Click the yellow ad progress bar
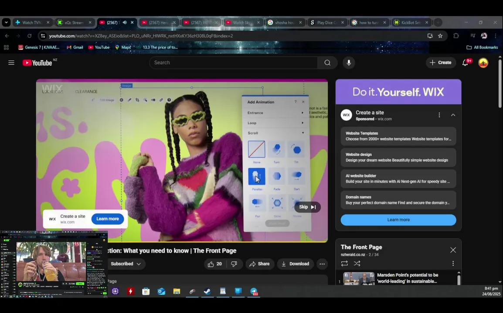The width and height of the screenshot is (503, 313). coord(182,242)
